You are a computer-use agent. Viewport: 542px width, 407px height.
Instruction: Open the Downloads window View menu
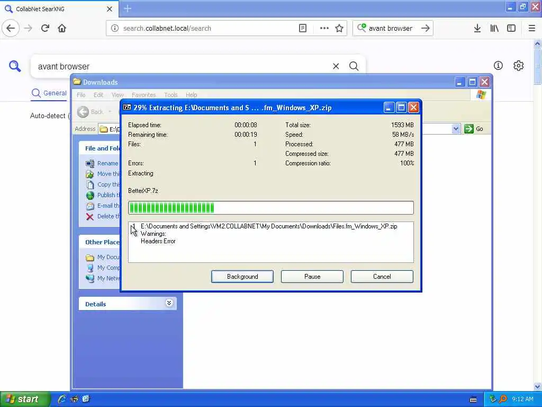tap(118, 95)
